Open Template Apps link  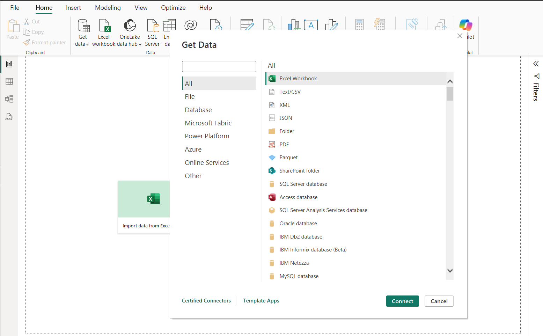pos(261,301)
